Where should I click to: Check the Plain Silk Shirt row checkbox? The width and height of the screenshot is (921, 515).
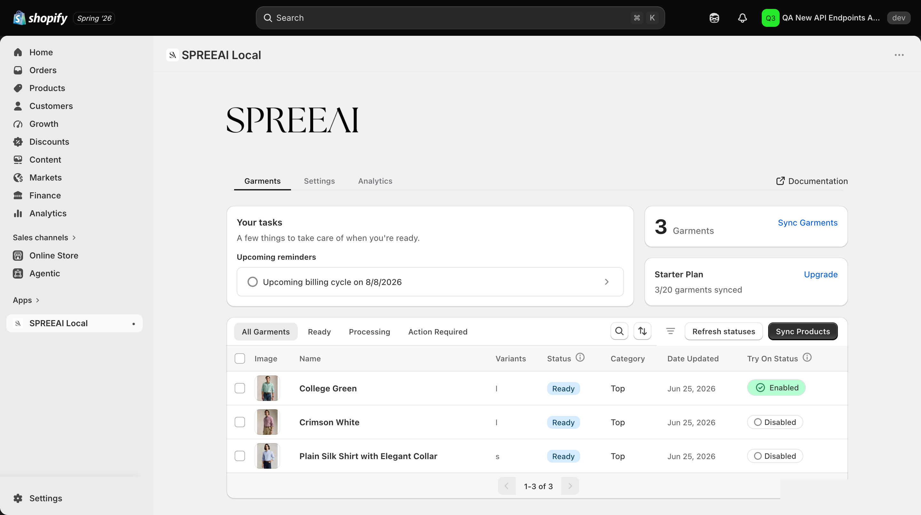[240, 456]
